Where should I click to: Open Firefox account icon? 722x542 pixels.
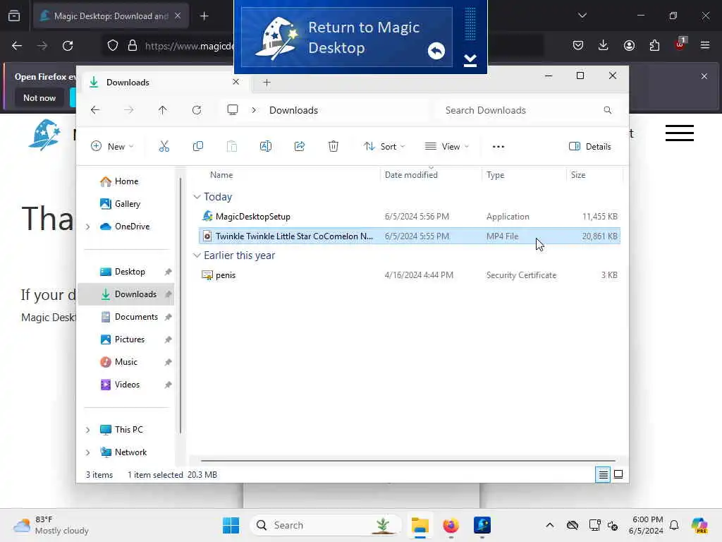point(629,45)
